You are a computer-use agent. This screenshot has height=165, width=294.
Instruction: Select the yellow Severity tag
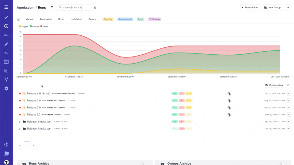pyautogui.click(x=108, y=19)
